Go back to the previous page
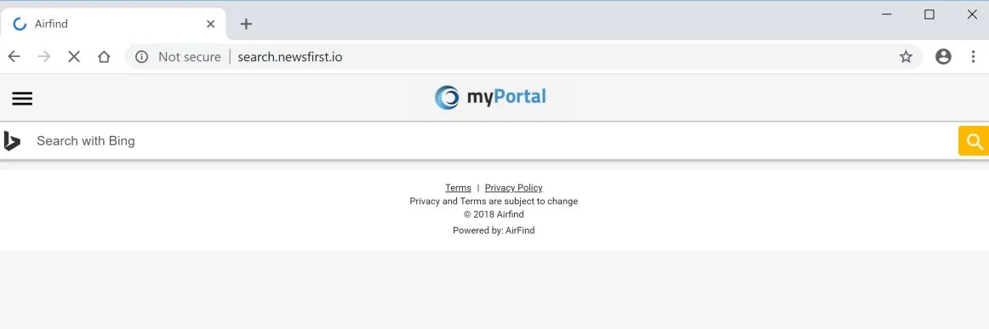 tap(14, 57)
